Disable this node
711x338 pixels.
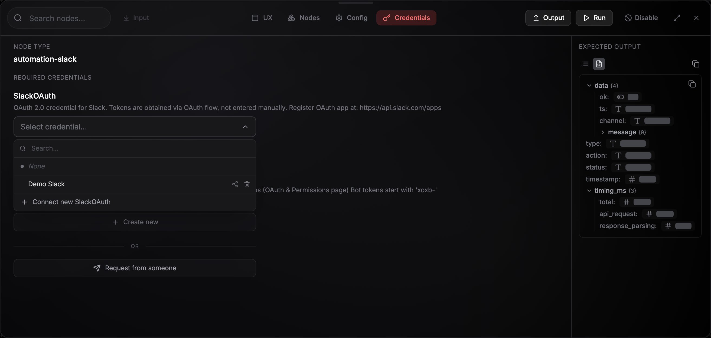pyautogui.click(x=641, y=18)
